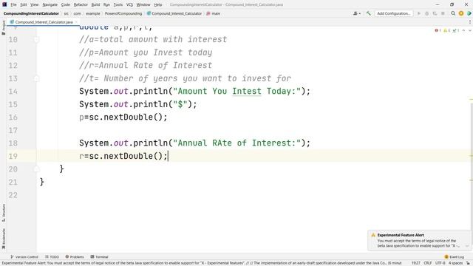The width and height of the screenshot is (473, 266).
Task: Open the Tools menu
Action: pos(118,4)
